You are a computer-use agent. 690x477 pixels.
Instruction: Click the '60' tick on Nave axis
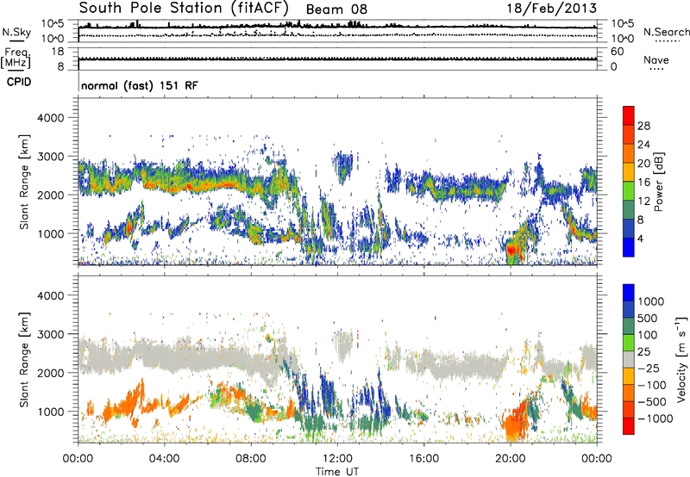coord(618,52)
